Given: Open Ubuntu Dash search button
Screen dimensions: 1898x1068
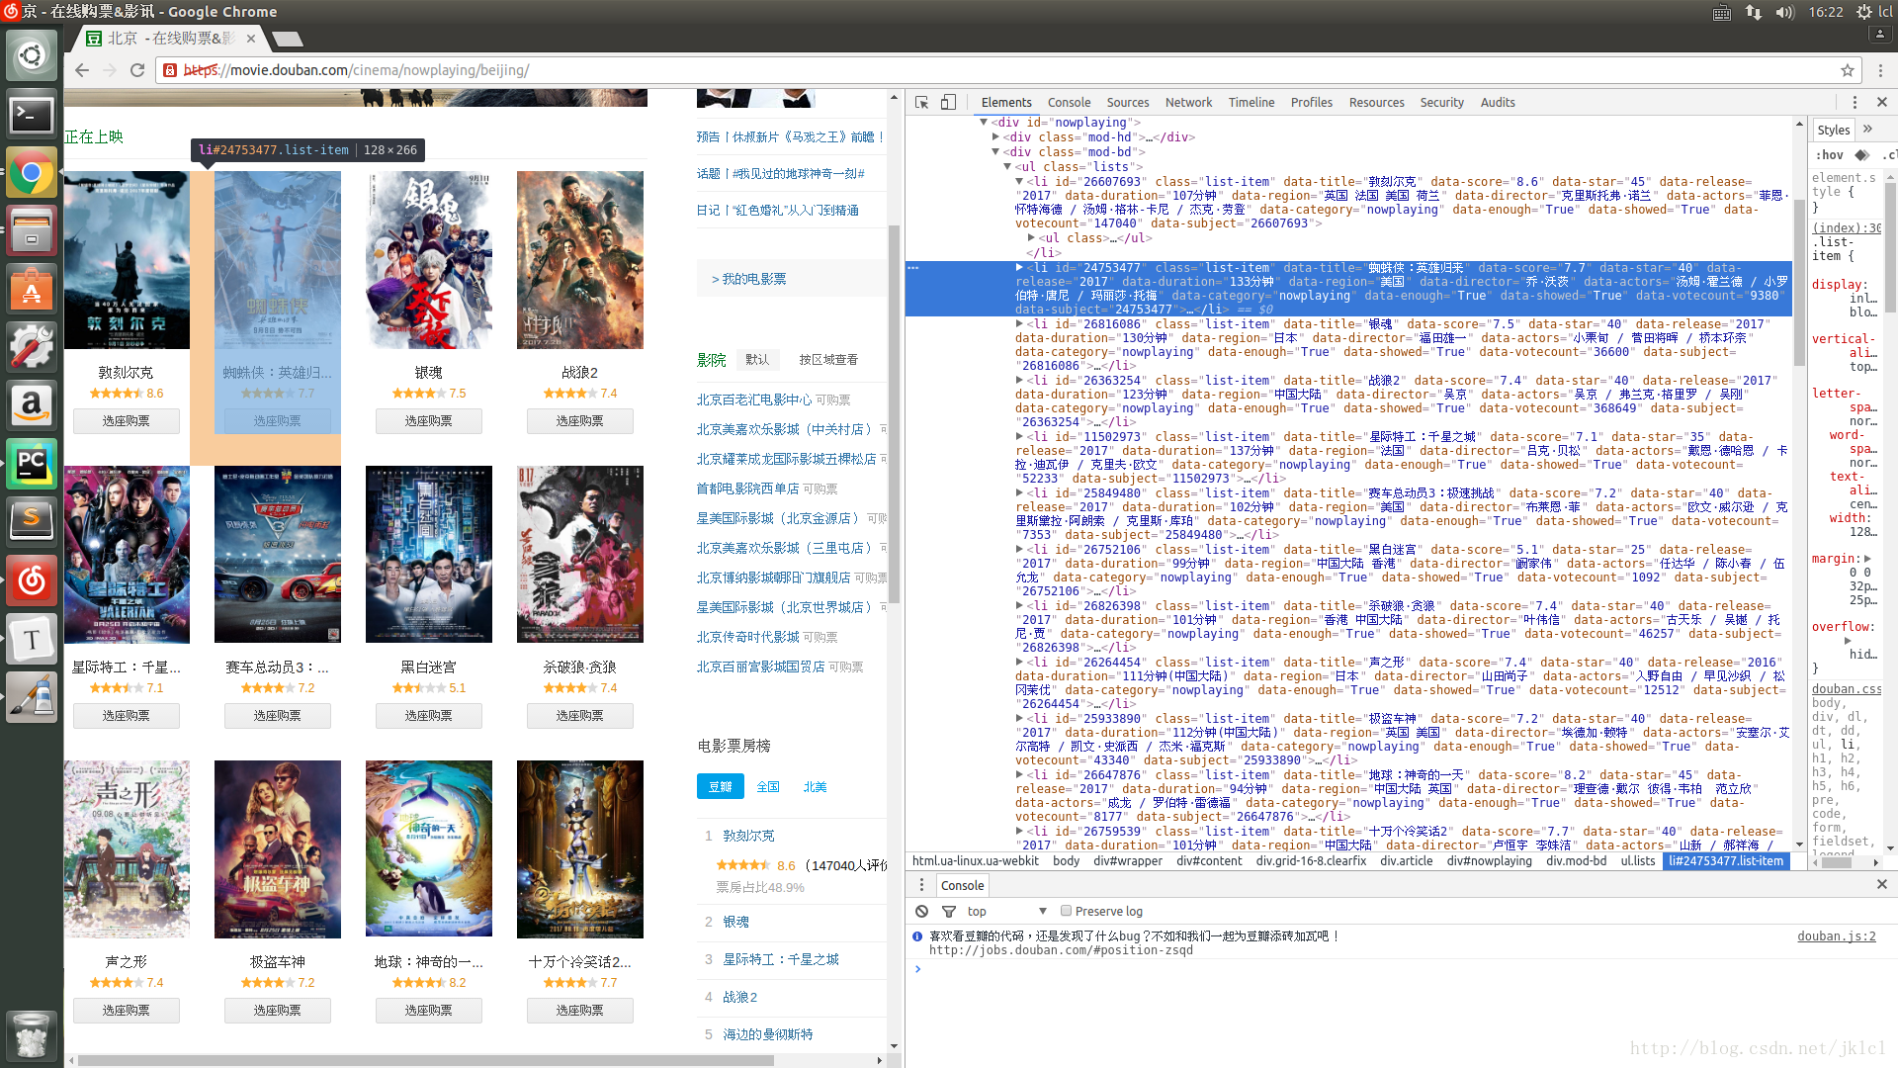Looking at the screenshot, I should (x=32, y=55).
